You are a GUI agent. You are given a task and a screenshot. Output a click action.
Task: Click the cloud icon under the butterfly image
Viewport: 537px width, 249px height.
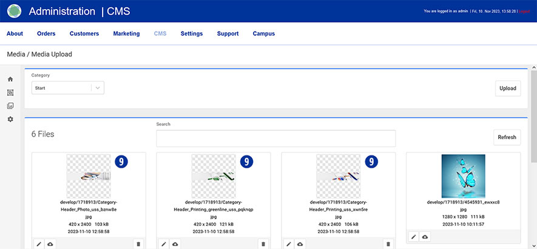pyautogui.click(x=425, y=237)
